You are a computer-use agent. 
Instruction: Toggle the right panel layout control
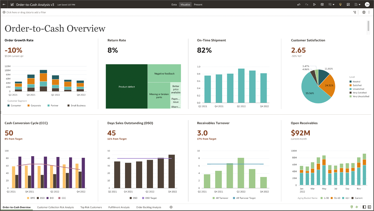369,207
